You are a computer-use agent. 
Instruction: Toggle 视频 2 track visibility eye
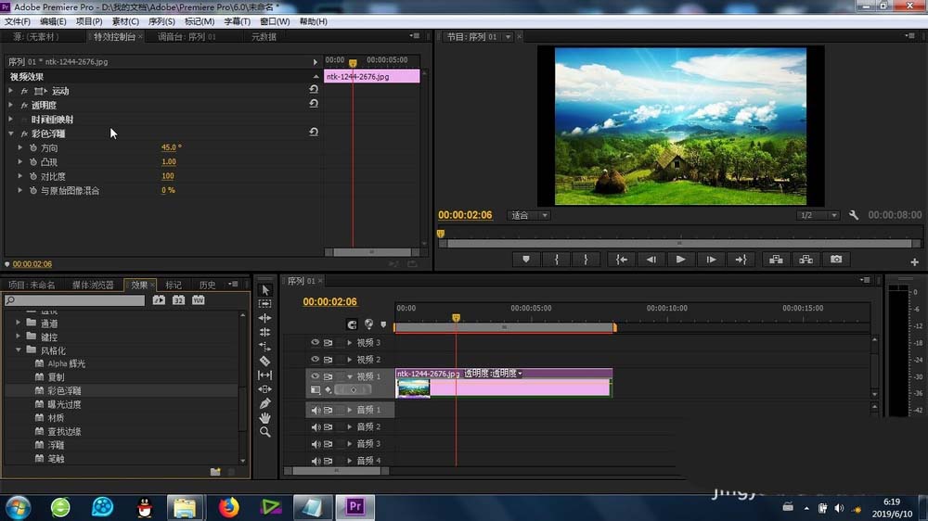coord(315,359)
